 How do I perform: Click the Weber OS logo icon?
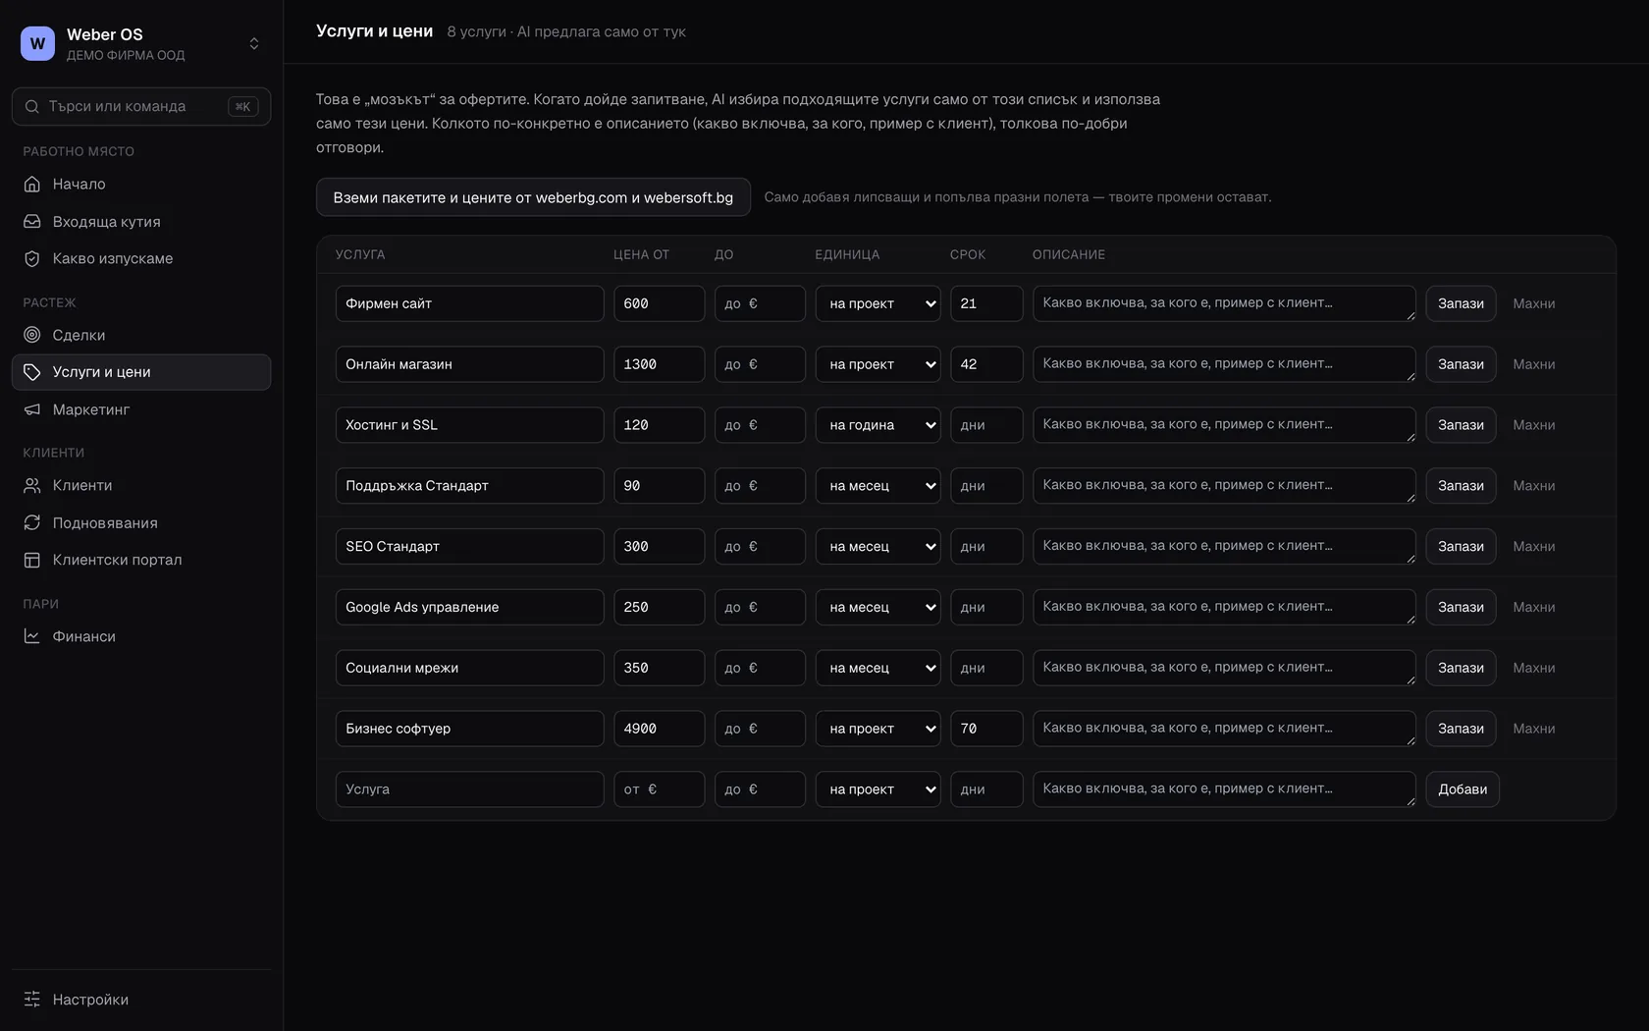coord(37,43)
